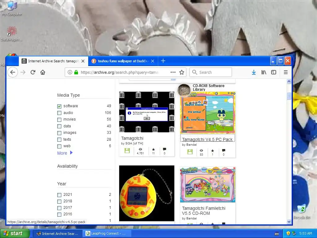Open Tamagotchi Familetchi V5.5 CD-ROM link

(x=204, y=211)
